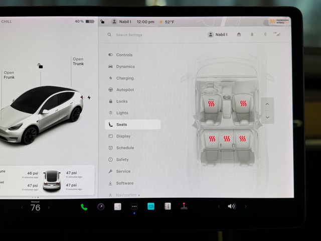Click the down chevron beside the seats

point(267,117)
